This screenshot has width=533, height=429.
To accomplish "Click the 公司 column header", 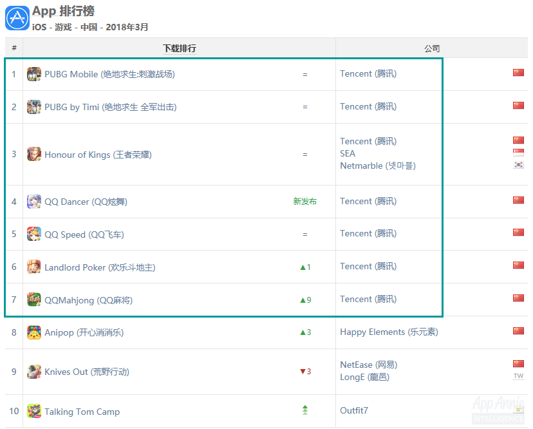I will tap(432, 48).
